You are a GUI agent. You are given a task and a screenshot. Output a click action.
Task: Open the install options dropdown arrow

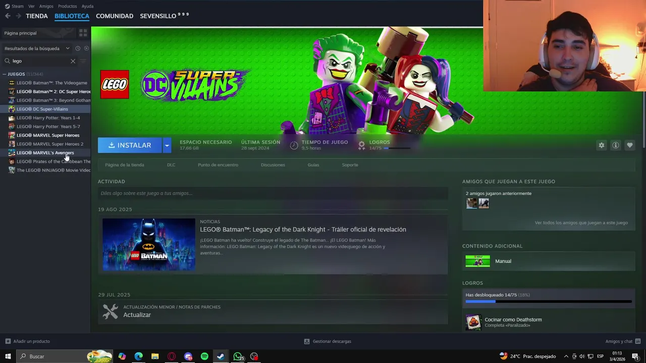click(167, 145)
